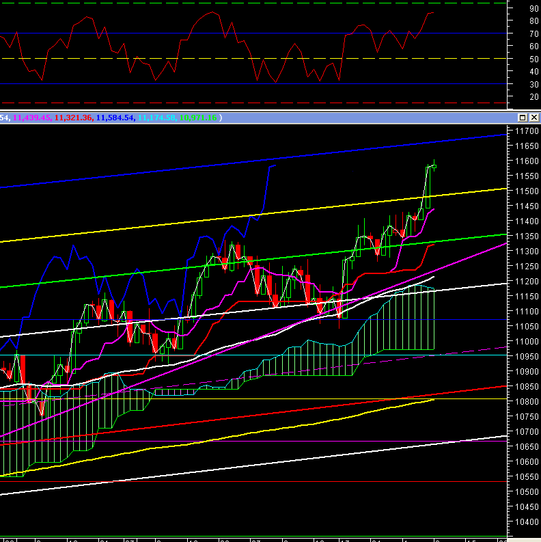Image resolution: width=541 pixels, height=542 pixels.
Task: Click the green value 10,971.16
Action: point(198,118)
